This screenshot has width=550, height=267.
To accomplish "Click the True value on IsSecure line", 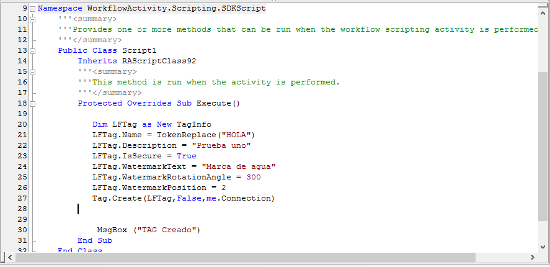I will [186, 156].
